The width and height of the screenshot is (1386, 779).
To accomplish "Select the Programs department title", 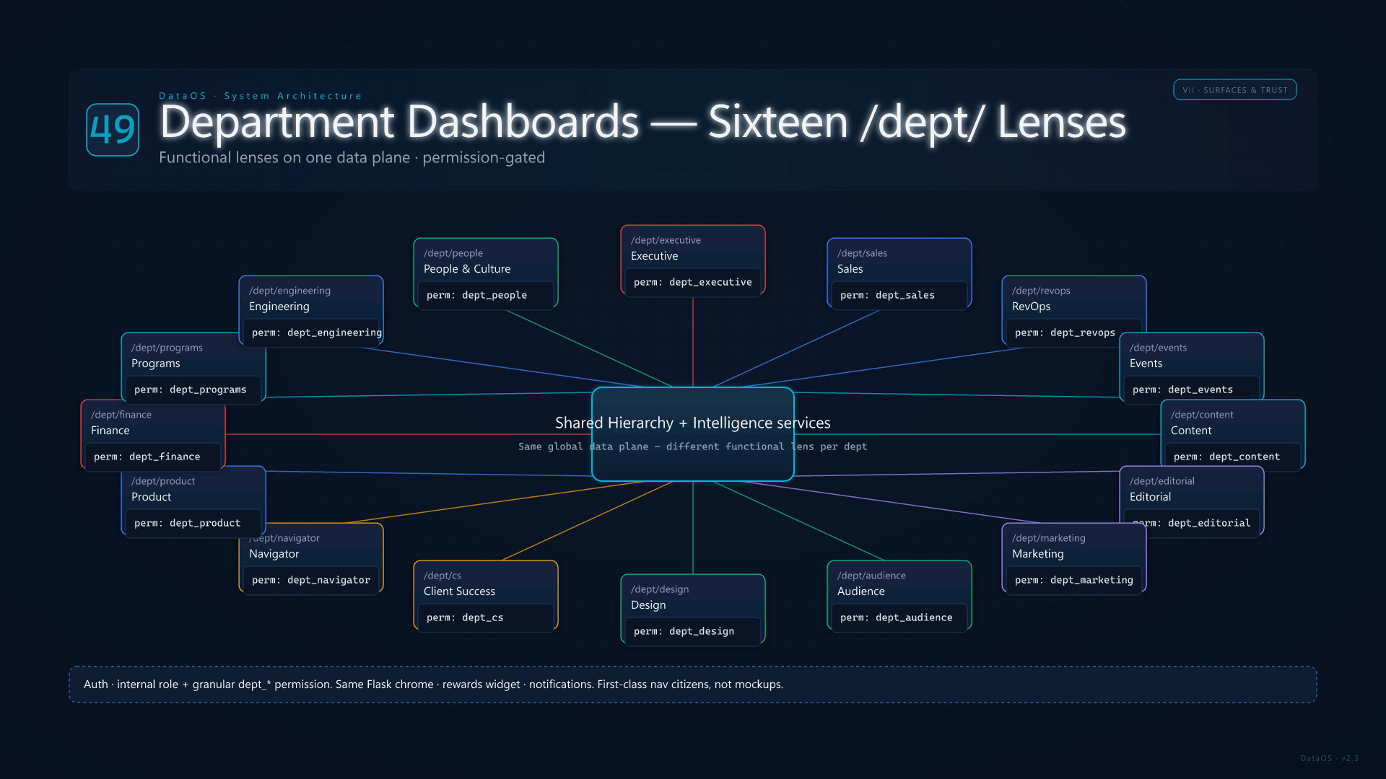I will coord(155,364).
